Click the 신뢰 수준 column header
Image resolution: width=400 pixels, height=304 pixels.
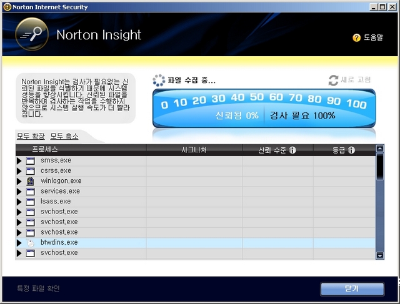pyautogui.click(x=277, y=150)
